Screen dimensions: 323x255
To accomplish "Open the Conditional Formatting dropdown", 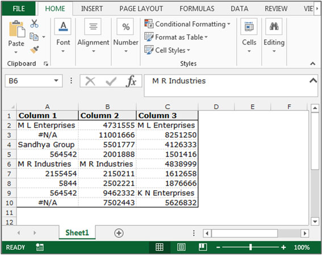I will tap(187, 24).
